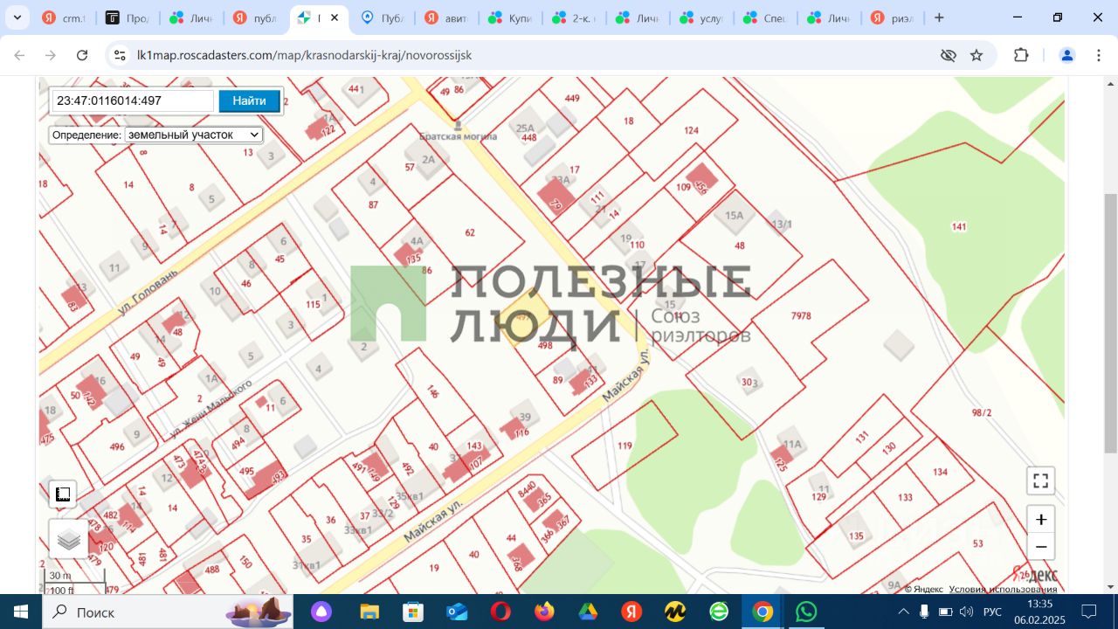Open Google Drive from taskbar
The width and height of the screenshot is (1118, 629).
click(x=588, y=612)
